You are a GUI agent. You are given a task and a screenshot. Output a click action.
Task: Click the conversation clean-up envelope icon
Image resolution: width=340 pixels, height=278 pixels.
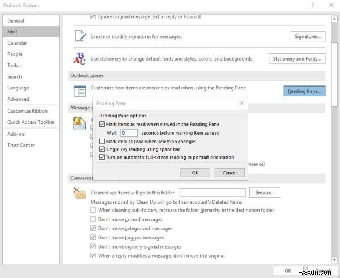coord(79,193)
